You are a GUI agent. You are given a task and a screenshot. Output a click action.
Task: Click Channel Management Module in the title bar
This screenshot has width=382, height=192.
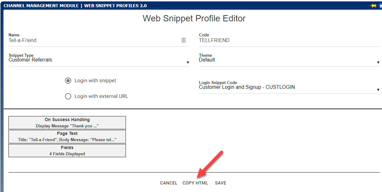pos(41,6)
